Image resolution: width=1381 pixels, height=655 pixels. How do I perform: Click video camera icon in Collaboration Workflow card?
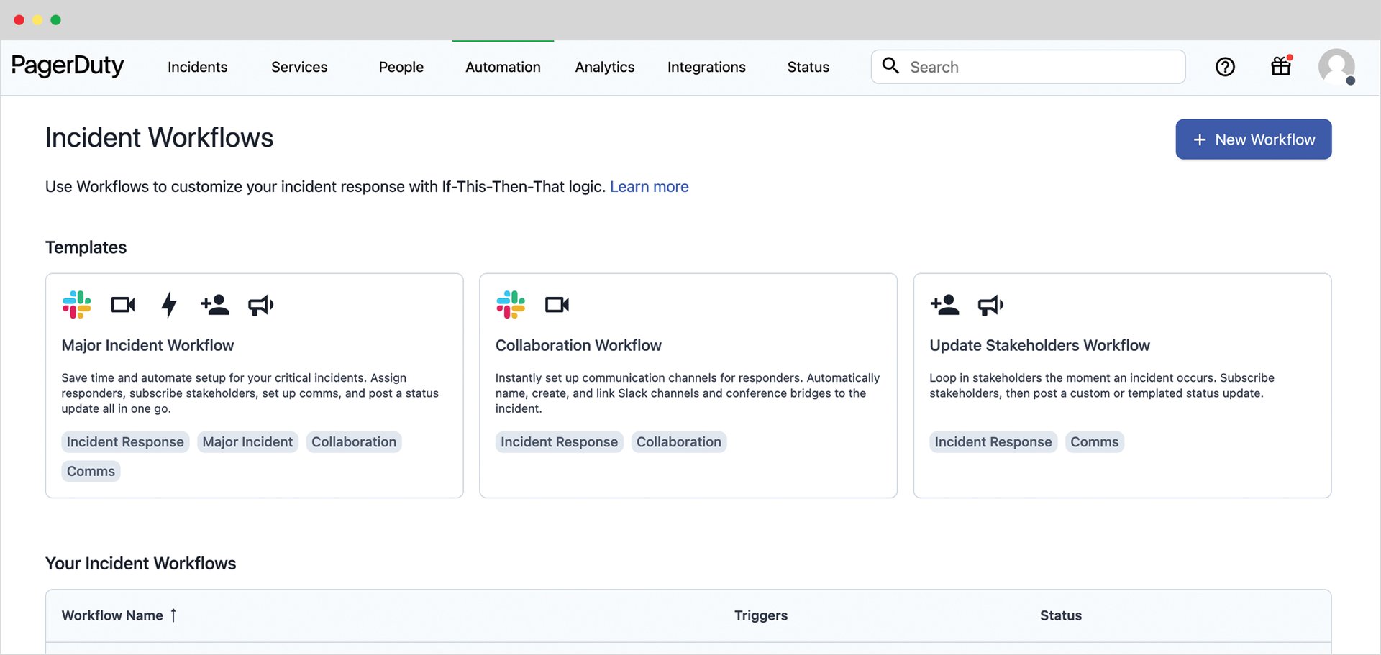[x=557, y=305]
